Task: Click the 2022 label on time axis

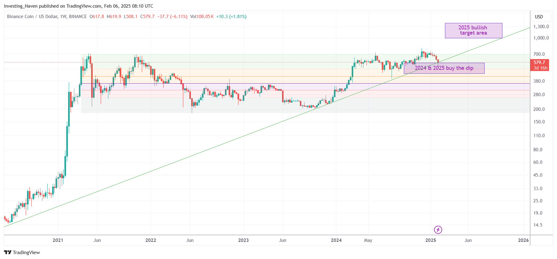Action: click(x=151, y=240)
